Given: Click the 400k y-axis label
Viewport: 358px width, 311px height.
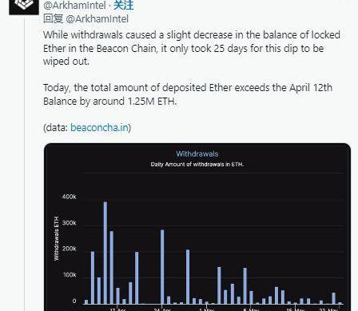Looking at the screenshot, I should point(70,197).
